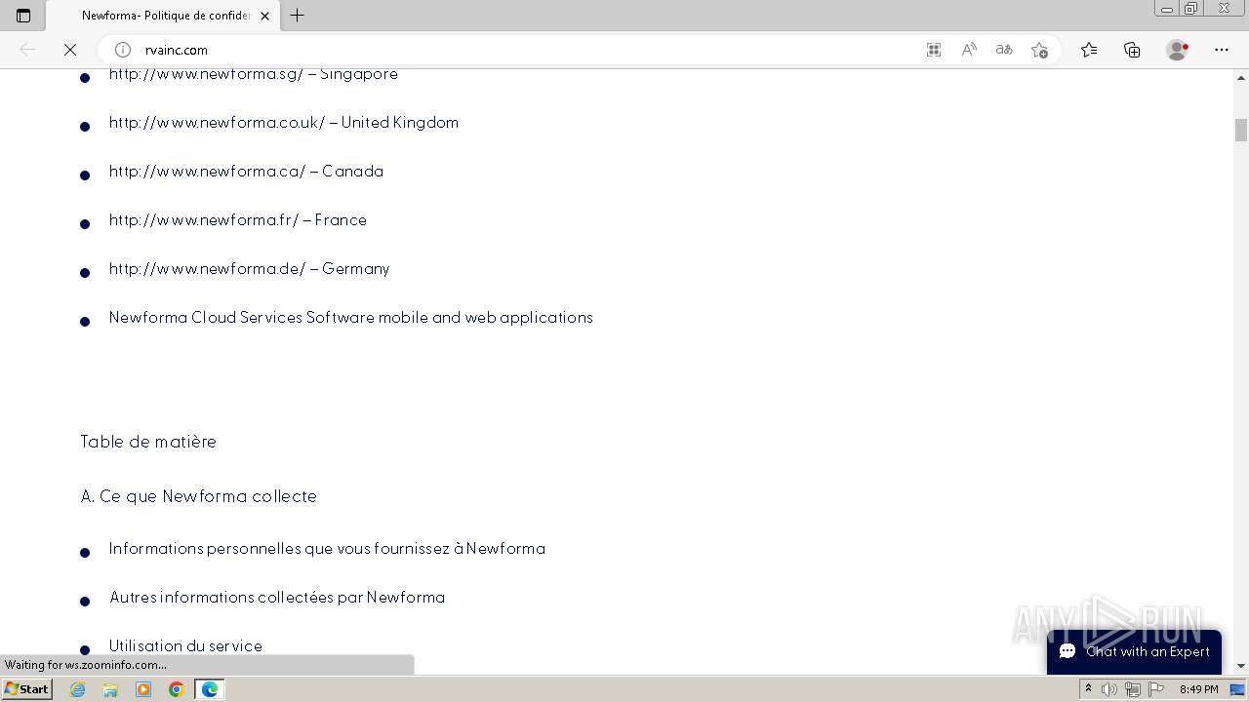The width and height of the screenshot is (1249, 702).
Task: Open the network tray icon
Action: (1133, 689)
